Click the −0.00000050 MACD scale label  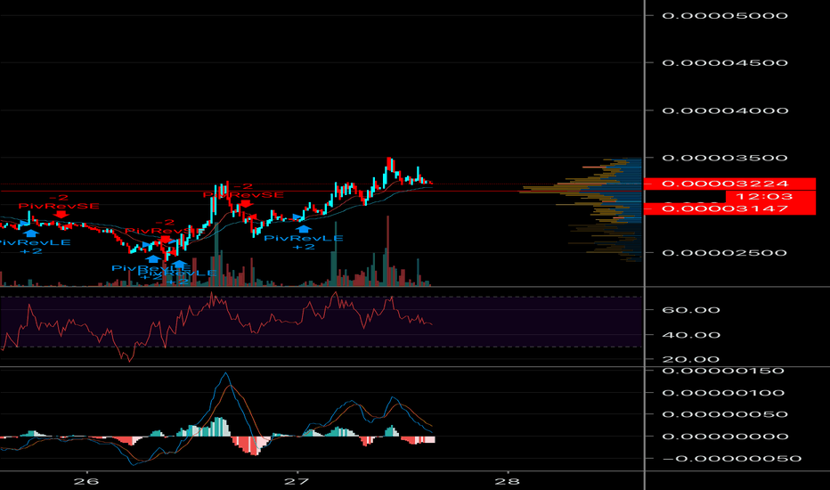730,458
